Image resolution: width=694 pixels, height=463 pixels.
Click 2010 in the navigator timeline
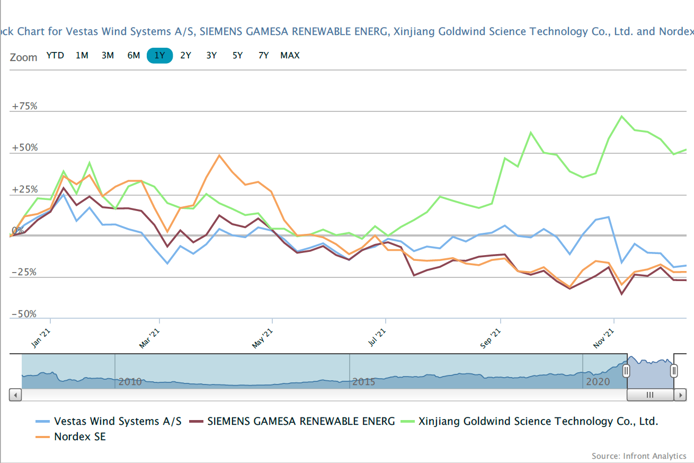[130, 382]
